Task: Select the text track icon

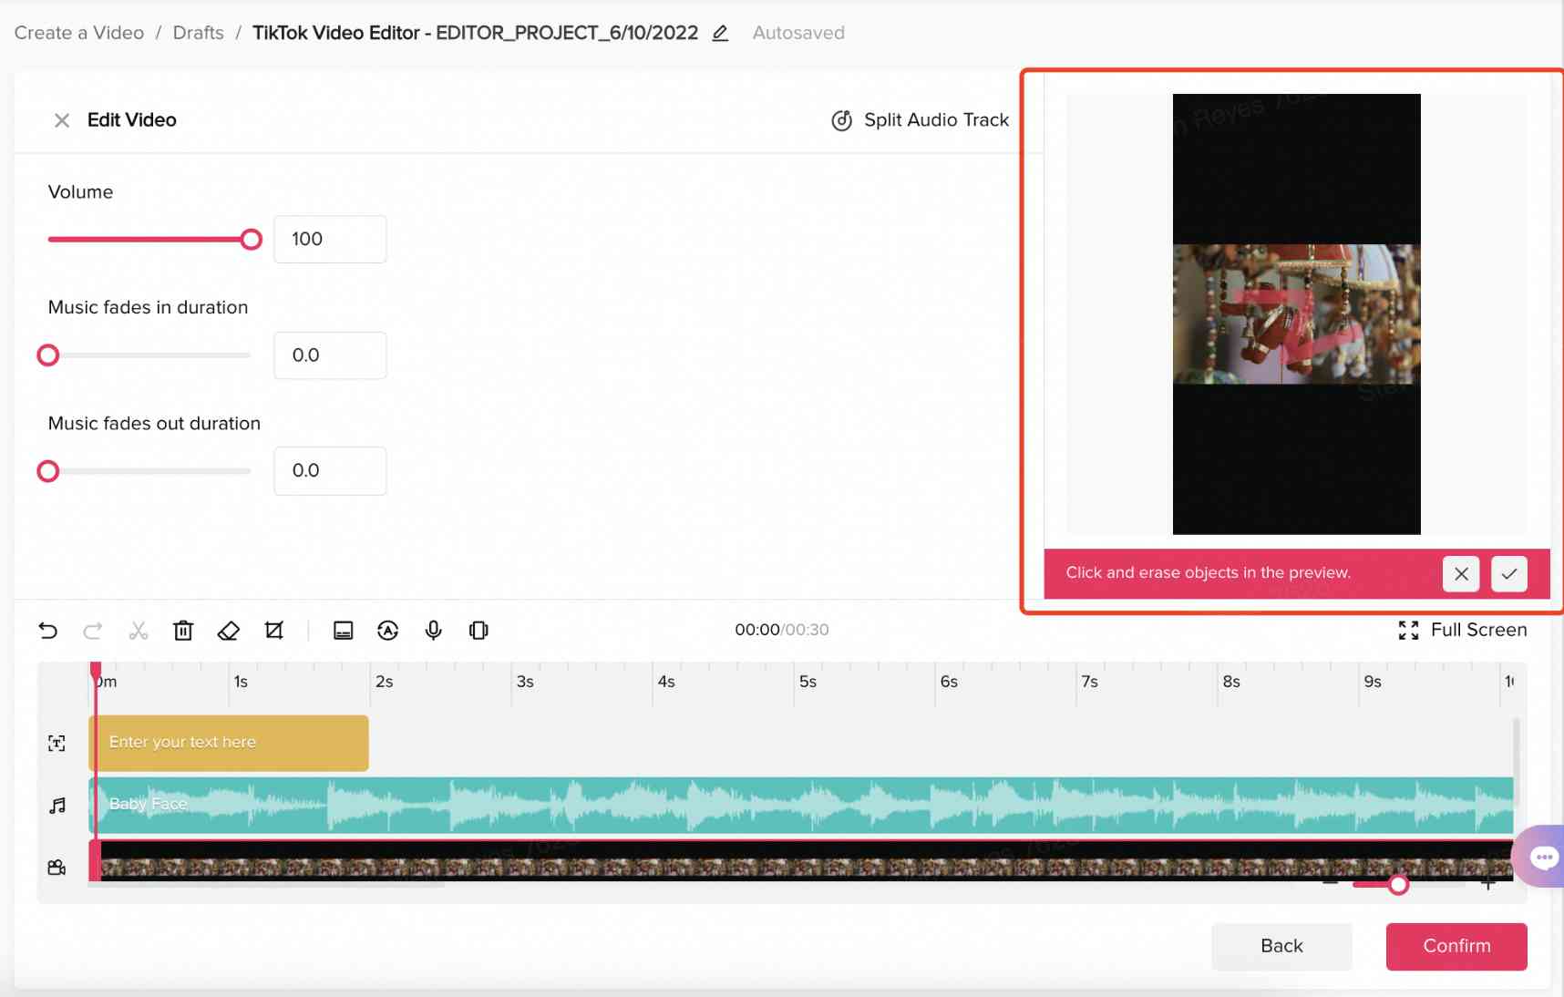Action: pos(57,743)
